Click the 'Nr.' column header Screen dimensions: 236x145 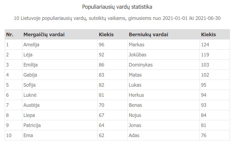coord(10,35)
